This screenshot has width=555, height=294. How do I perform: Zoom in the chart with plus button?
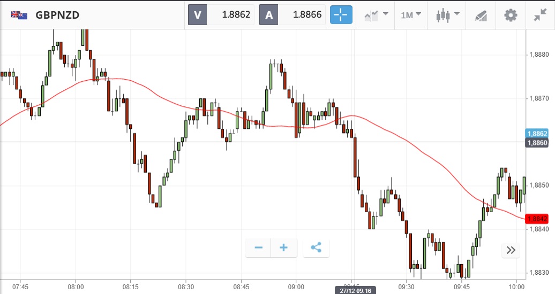[x=284, y=247]
